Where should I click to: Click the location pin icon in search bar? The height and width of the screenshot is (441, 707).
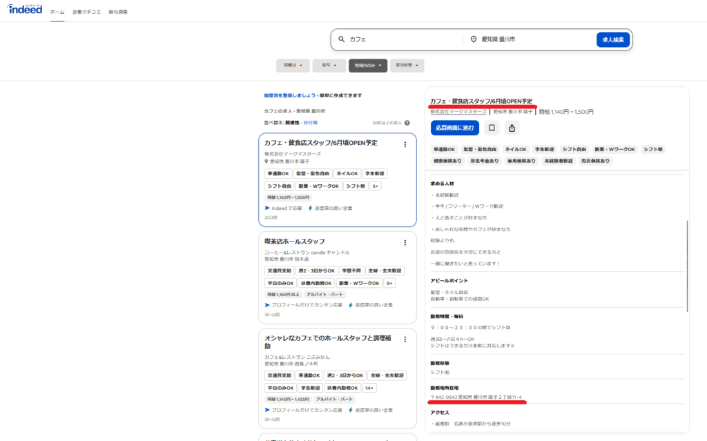pos(474,39)
